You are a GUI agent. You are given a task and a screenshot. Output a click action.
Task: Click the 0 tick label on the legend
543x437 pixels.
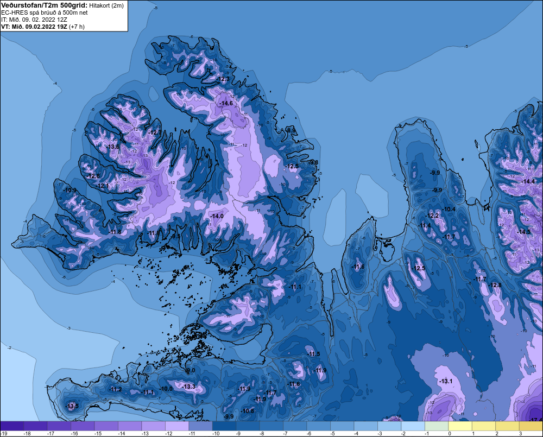coord(450,434)
